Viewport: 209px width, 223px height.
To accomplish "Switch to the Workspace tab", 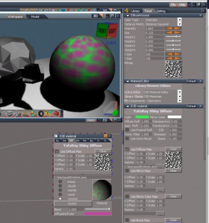I will 15,17.
